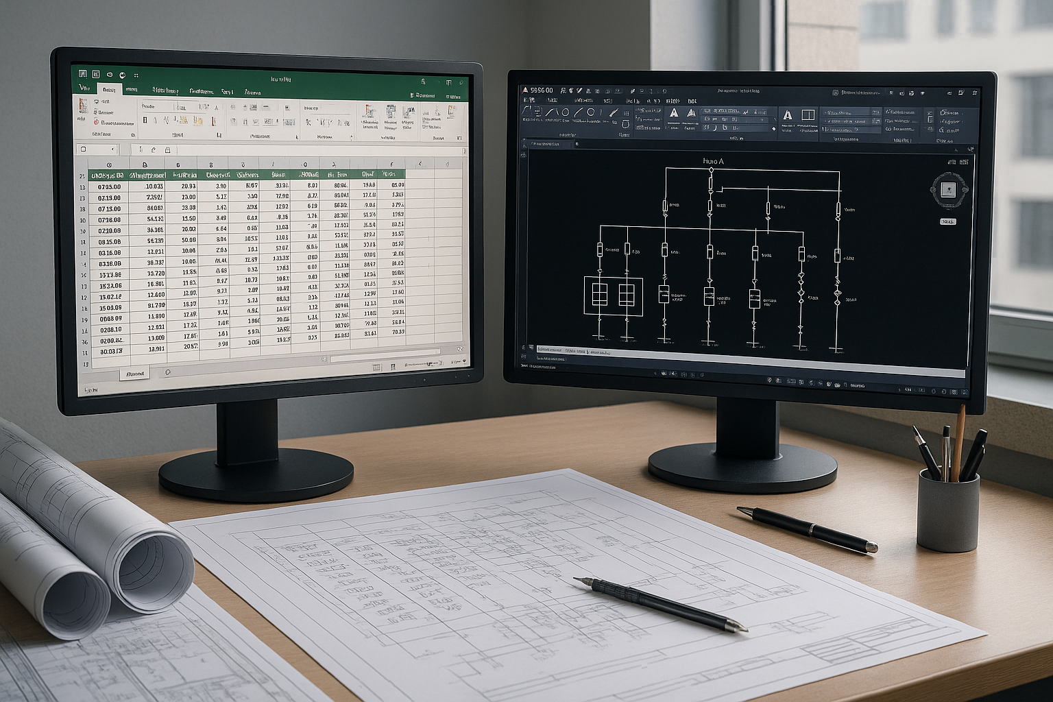This screenshot has height=702, width=1053.
Task: Open the Name Box dropdown arrow in Excel
Action: 112,149
